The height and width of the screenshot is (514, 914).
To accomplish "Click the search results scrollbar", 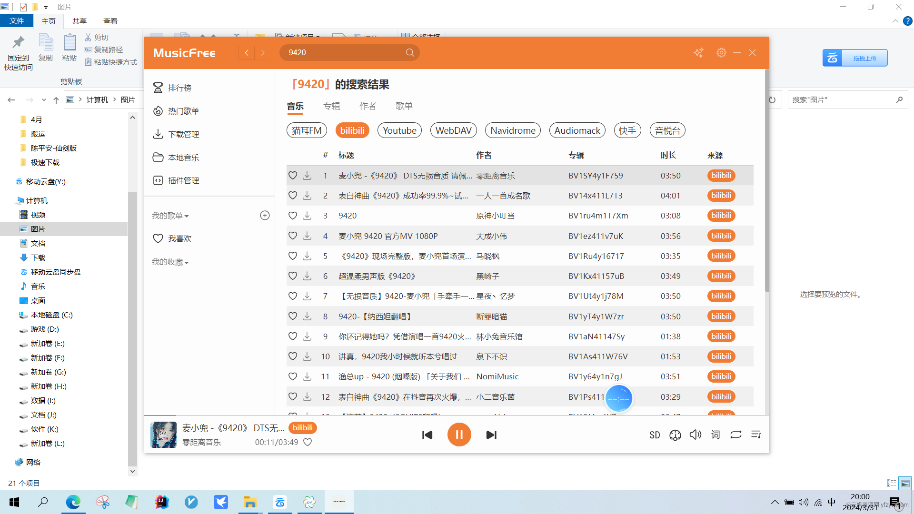I will click(x=767, y=181).
